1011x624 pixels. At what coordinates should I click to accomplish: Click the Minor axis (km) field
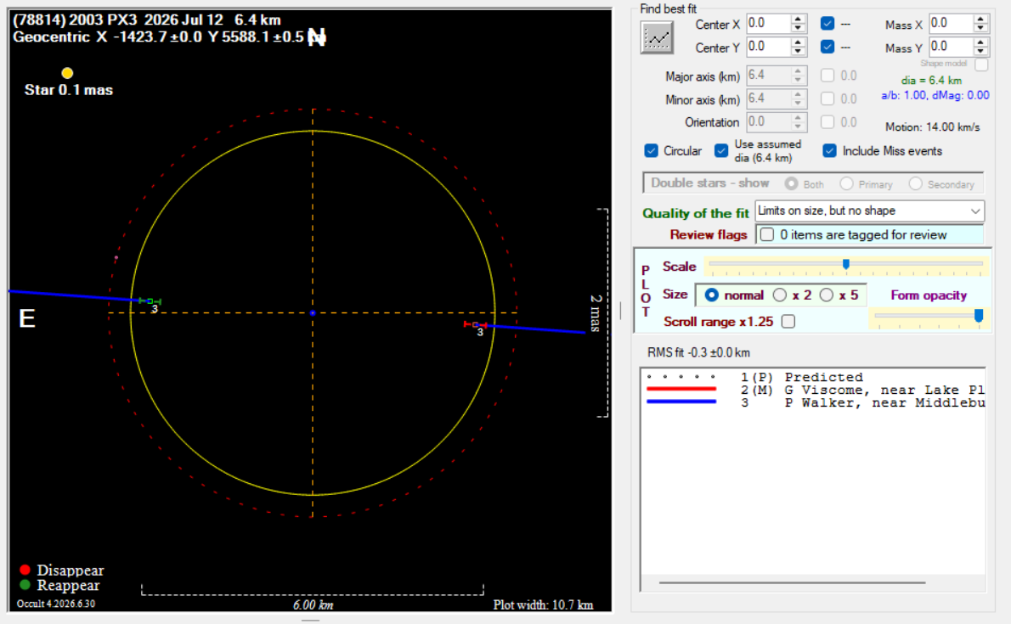tap(768, 98)
